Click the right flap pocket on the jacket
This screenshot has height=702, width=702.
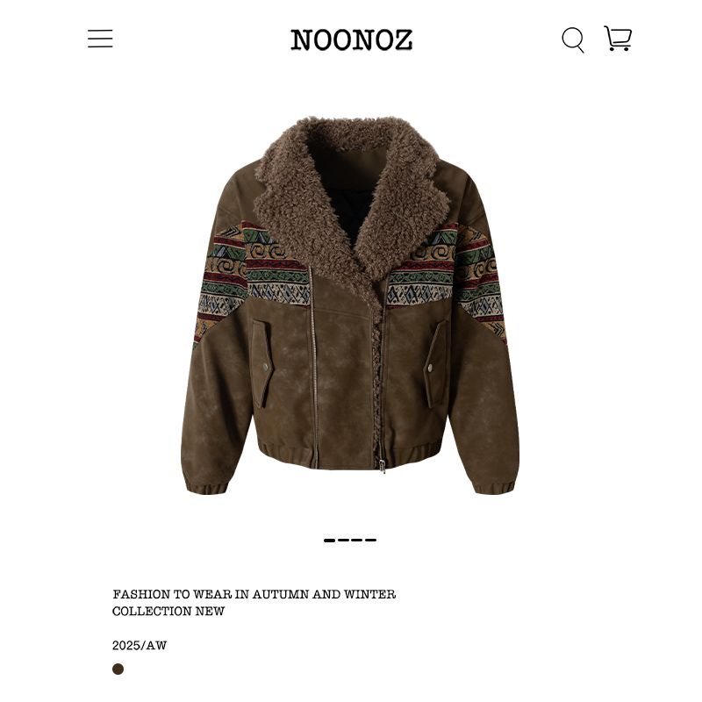tap(435, 363)
